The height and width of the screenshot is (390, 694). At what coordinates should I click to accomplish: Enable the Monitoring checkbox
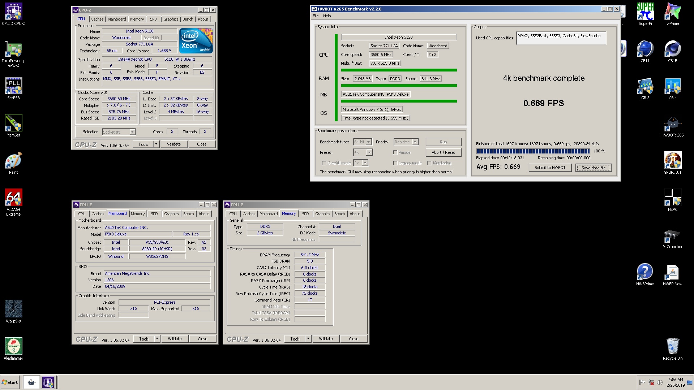click(x=429, y=163)
